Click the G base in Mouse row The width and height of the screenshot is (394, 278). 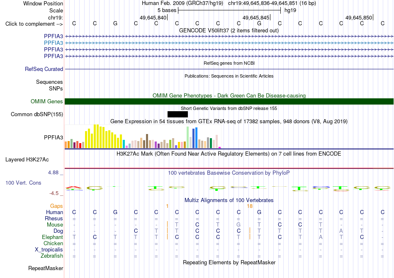[238, 225]
